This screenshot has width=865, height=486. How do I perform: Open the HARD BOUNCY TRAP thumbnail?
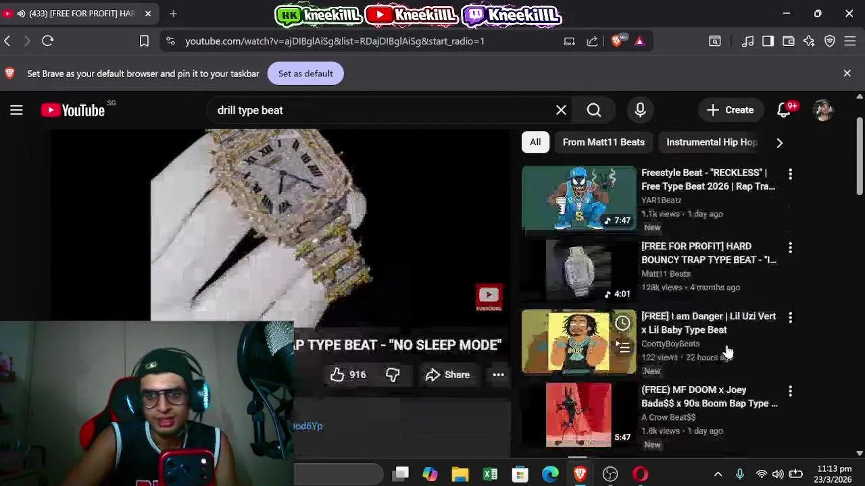(579, 270)
